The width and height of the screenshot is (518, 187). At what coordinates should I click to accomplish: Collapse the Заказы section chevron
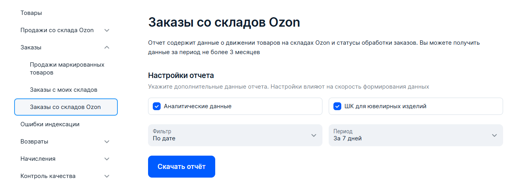point(107,47)
